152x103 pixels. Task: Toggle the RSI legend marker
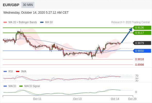pyautogui.click(x=5, y=72)
